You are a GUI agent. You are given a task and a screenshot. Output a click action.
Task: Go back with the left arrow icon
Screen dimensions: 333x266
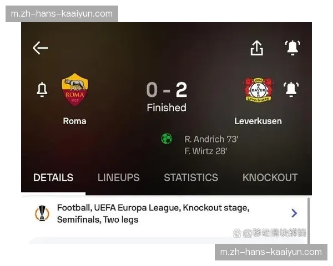pos(41,48)
